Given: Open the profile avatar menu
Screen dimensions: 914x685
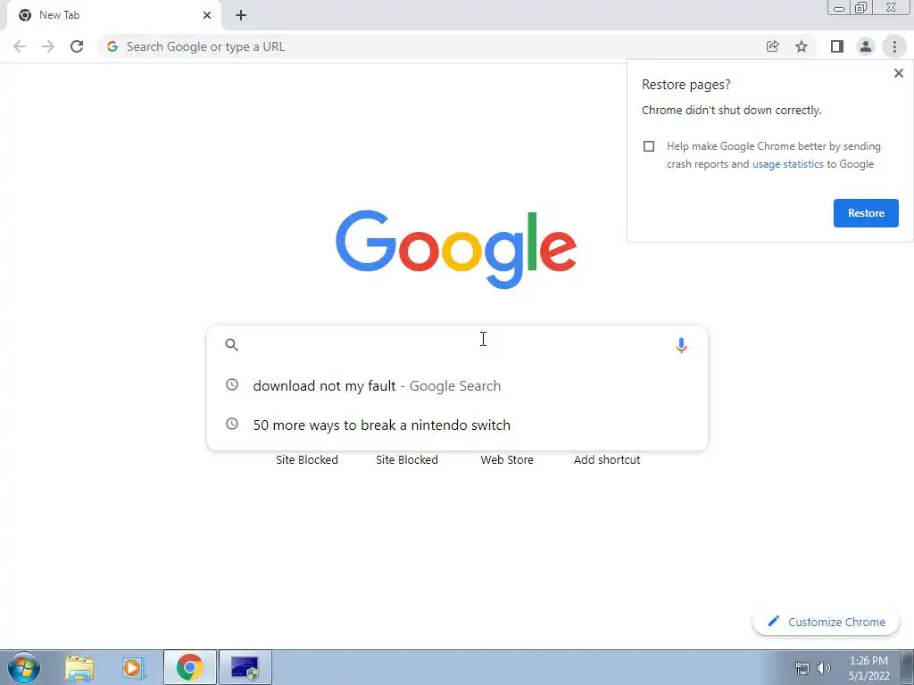Looking at the screenshot, I should click(x=866, y=46).
